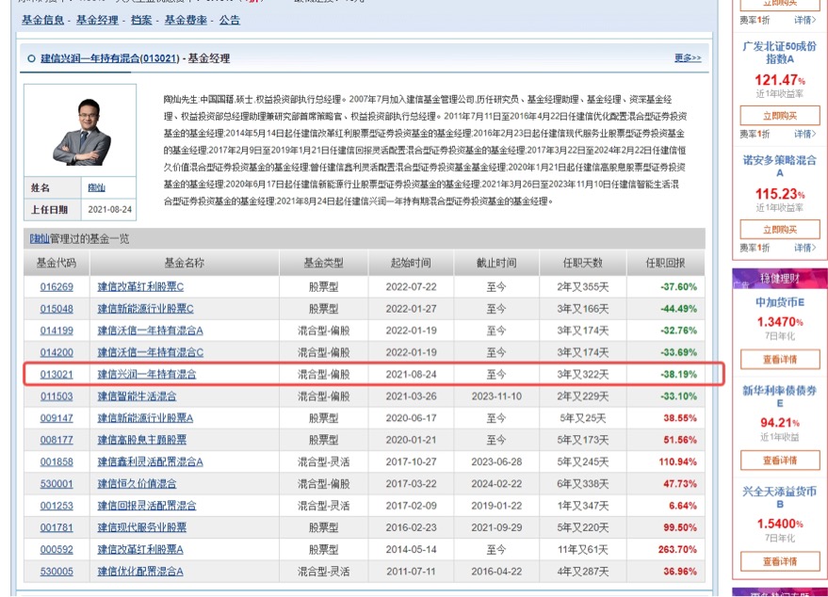Open the 公告 tab

[230, 20]
